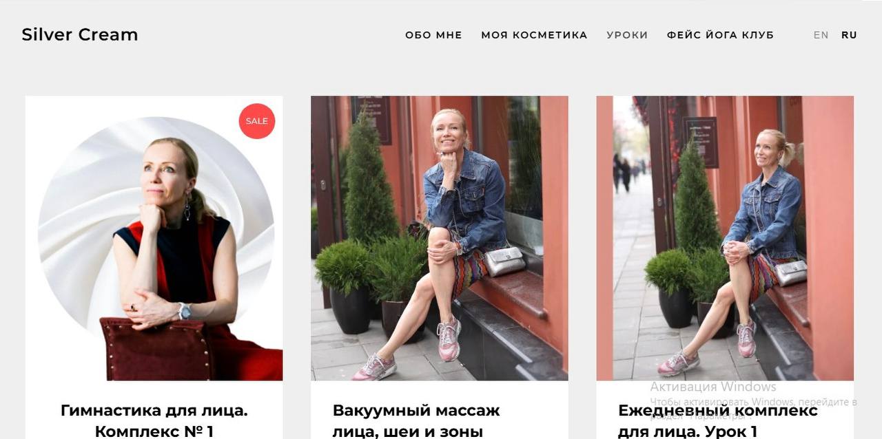Open the Вакуумный массаж лица title link
This screenshot has height=439, width=882.
point(416,420)
